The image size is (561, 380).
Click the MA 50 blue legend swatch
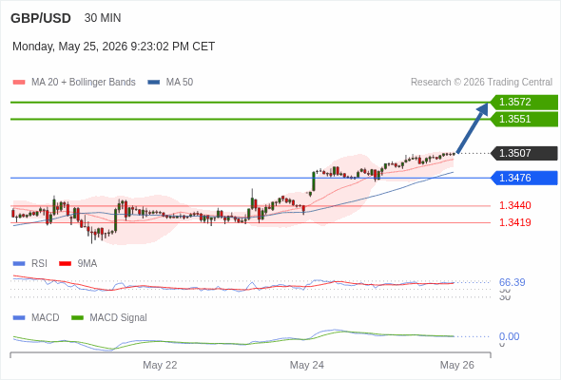(154, 83)
